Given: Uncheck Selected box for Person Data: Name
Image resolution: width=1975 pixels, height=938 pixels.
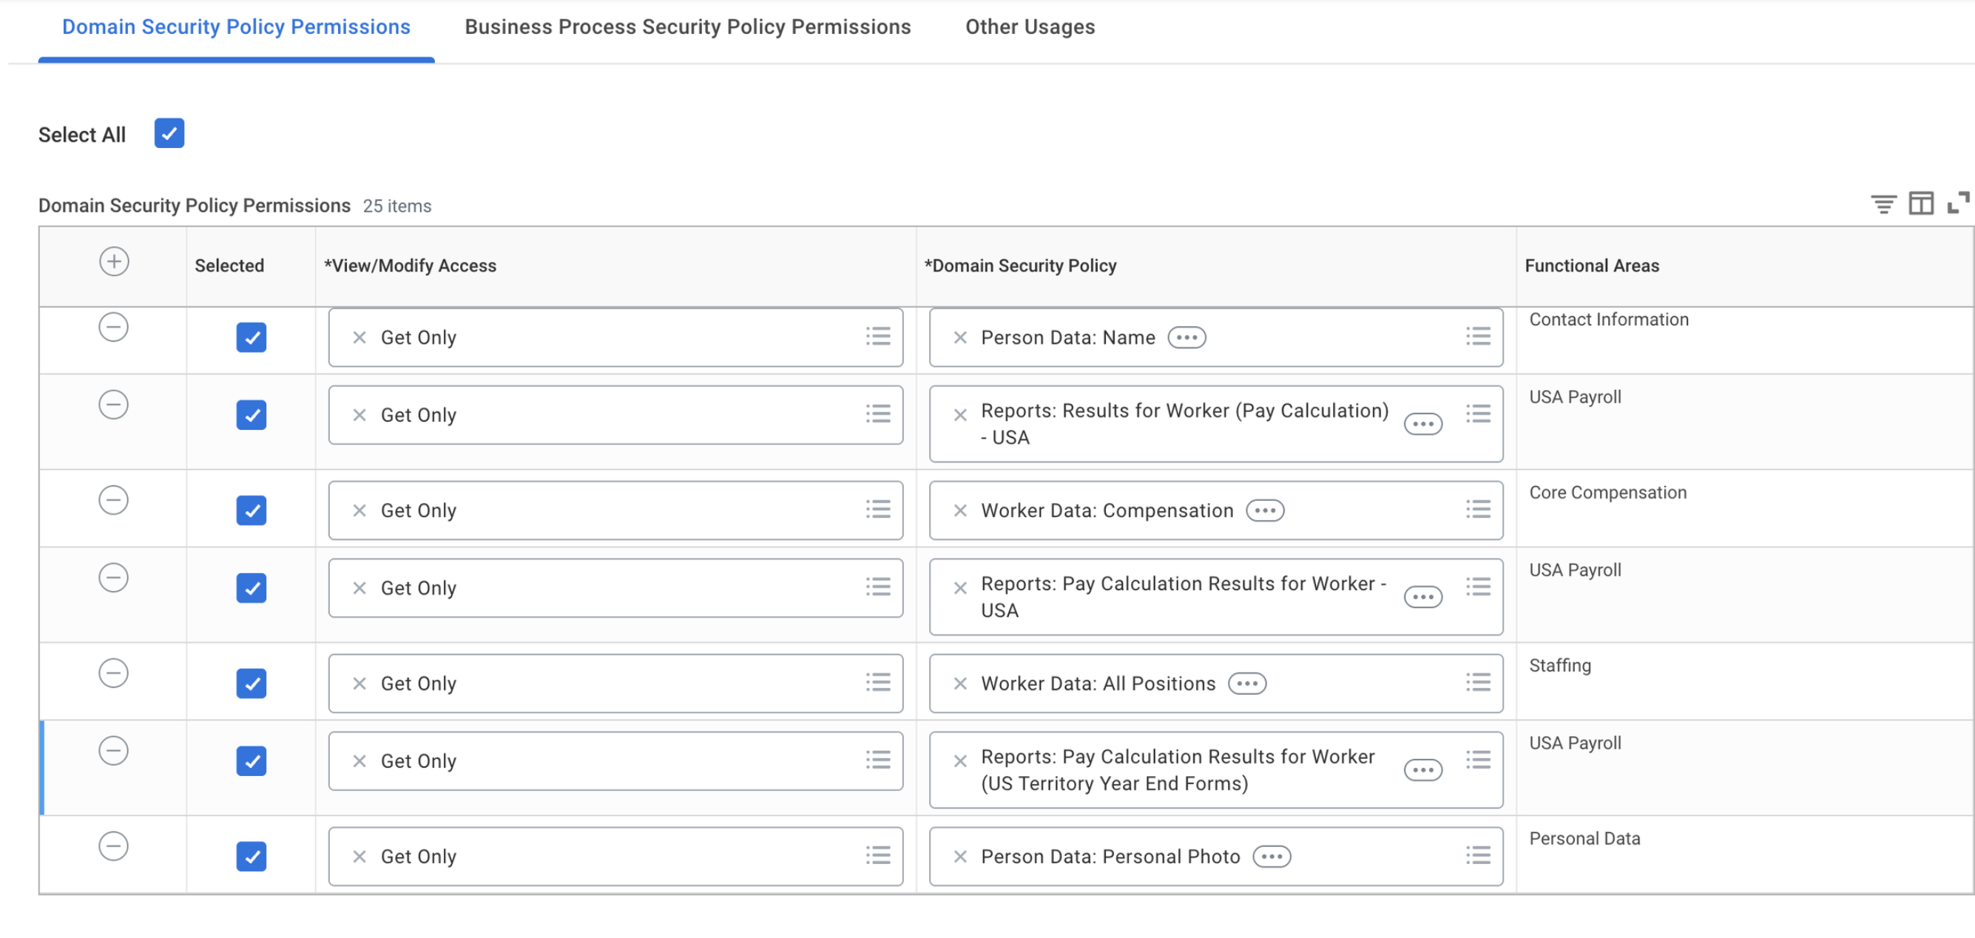Looking at the screenshot, I should pyautogui.click(x=251, y=337).
